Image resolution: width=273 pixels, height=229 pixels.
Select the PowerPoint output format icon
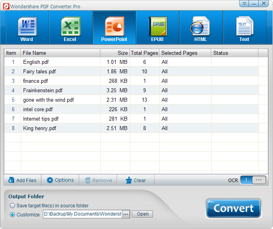point(114,28)
